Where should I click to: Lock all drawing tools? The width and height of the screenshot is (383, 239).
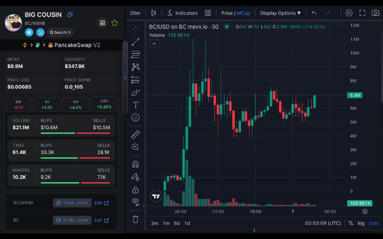point(135,189)
